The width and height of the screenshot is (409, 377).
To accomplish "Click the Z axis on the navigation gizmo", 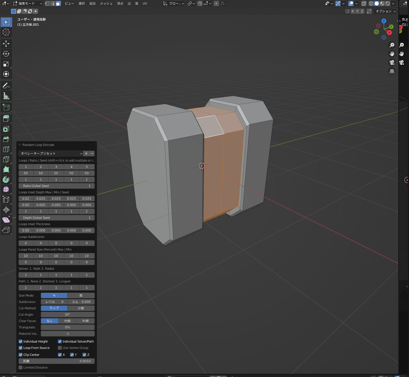I will (384, 21).
